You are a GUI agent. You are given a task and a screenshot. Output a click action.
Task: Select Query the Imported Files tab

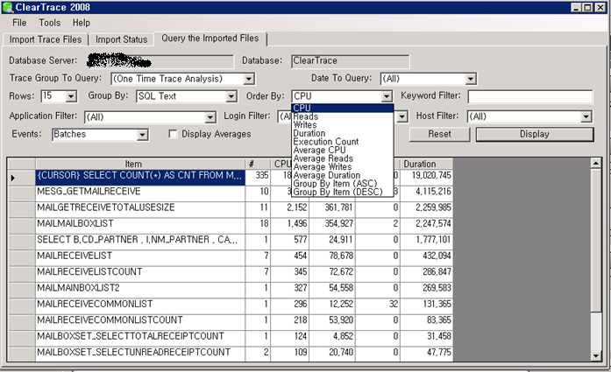210,39
